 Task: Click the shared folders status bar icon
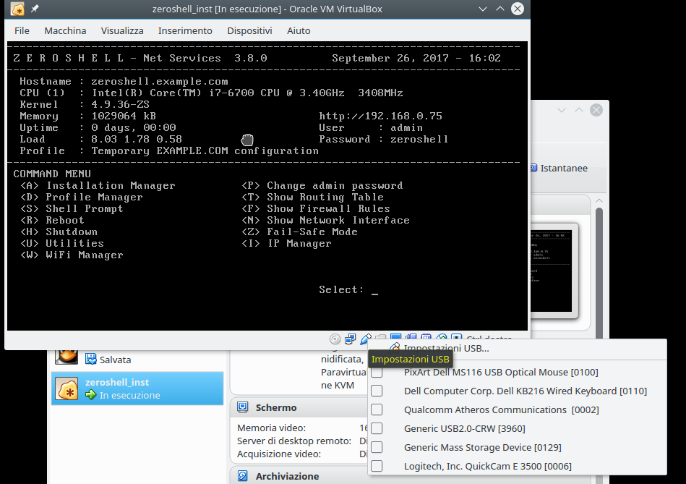pos(381,337)
